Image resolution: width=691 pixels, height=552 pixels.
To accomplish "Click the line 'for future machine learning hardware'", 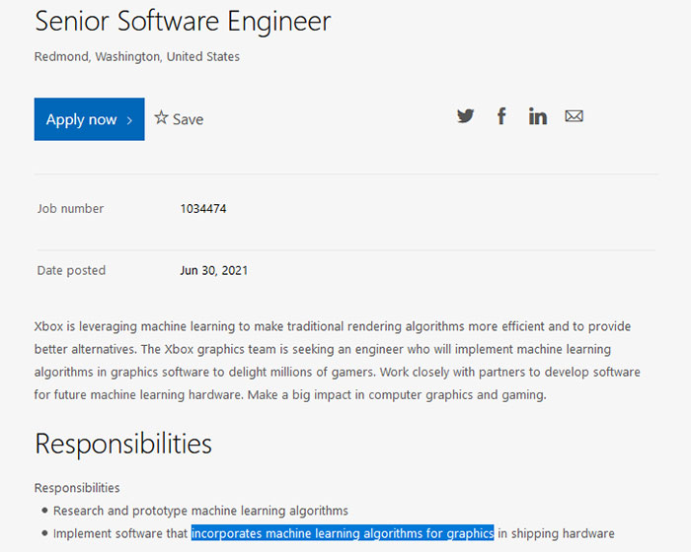I will [290, 395].
